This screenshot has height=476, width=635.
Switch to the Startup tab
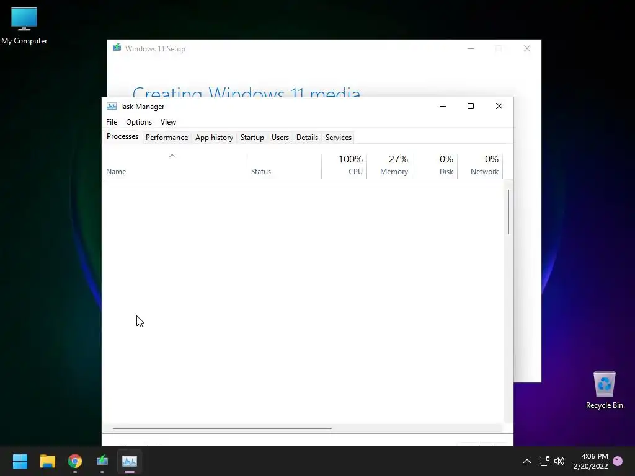252,138
